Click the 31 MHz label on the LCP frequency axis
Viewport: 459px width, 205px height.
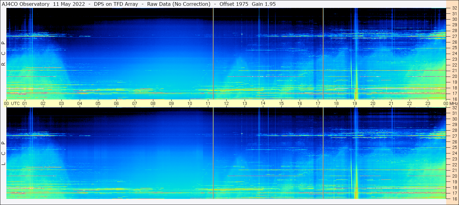coord(454,113)
